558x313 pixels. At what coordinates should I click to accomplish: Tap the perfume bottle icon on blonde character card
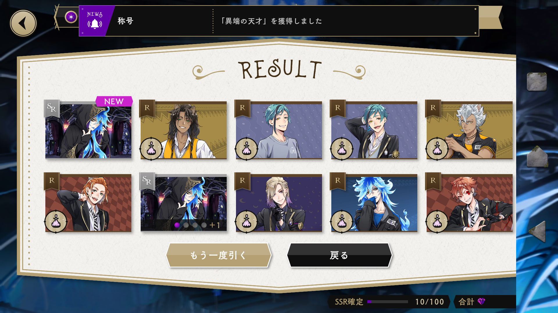246,222
